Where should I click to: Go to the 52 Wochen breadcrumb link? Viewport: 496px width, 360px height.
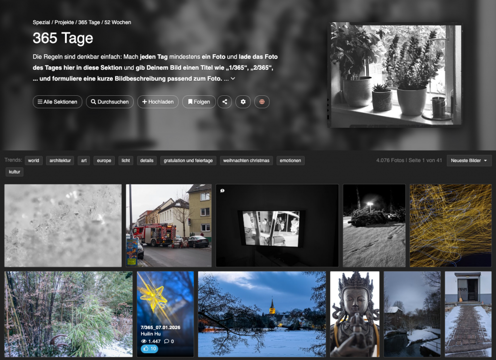point(118,22)
